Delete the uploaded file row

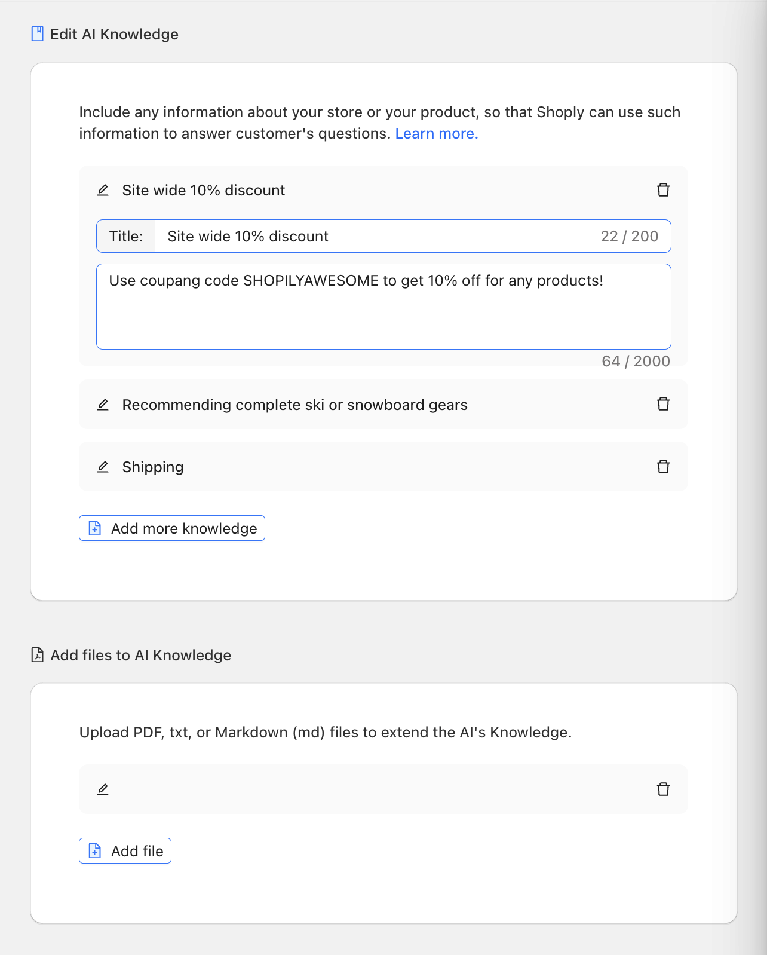tap(663, 789)
